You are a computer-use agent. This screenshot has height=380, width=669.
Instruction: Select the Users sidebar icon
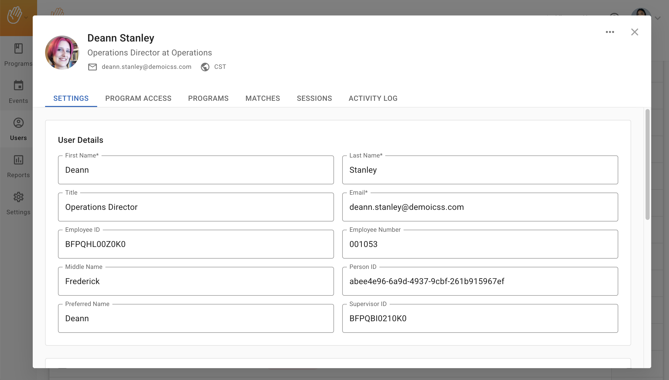coord(18,123)
